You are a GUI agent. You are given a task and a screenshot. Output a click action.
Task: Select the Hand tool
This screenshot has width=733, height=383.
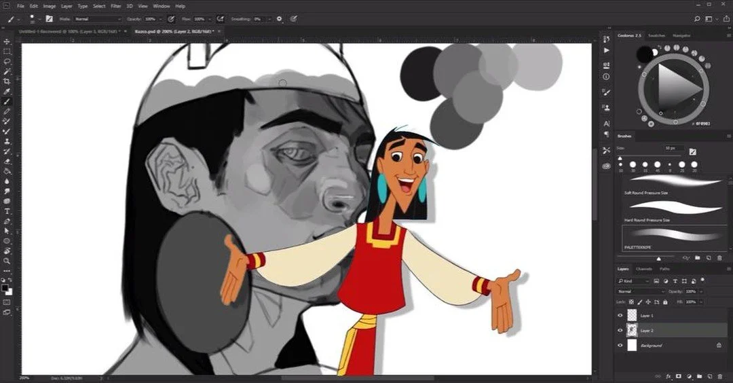pos(7,251)
